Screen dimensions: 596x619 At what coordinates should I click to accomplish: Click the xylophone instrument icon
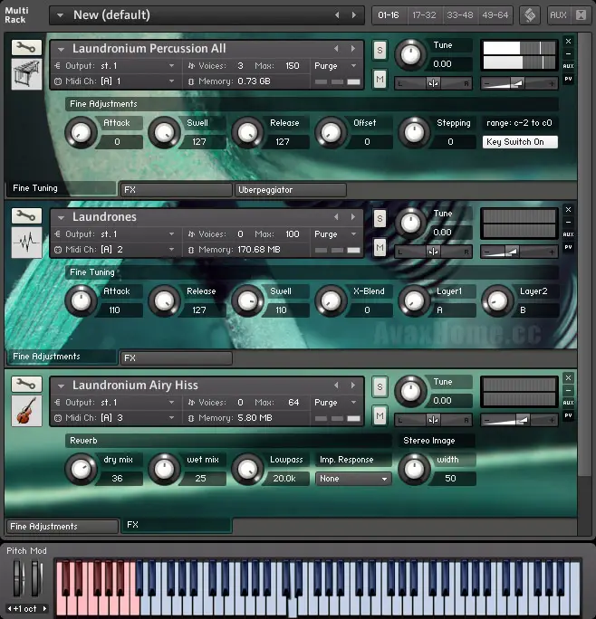tap(26, 74)
